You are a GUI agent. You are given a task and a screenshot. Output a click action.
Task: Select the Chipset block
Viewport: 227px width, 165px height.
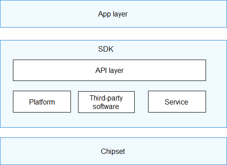[x=113, y=151]
